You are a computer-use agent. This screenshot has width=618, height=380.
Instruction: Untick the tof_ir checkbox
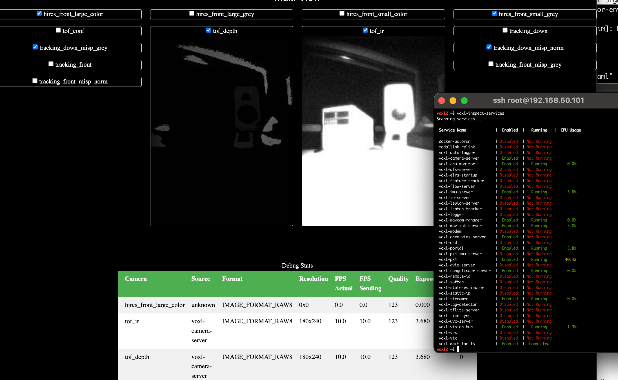click(x=365, y=30)
